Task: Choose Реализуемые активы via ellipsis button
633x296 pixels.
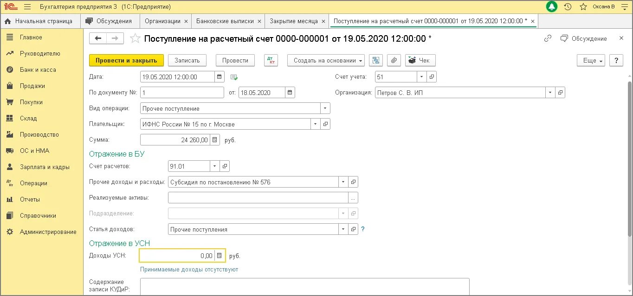Action: point(353,198)
